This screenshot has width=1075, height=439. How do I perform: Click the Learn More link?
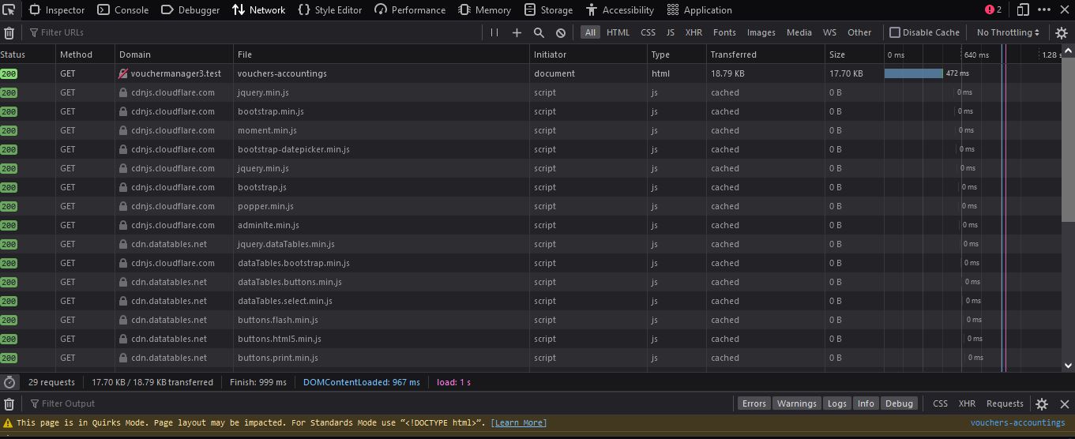pos(518,423)
